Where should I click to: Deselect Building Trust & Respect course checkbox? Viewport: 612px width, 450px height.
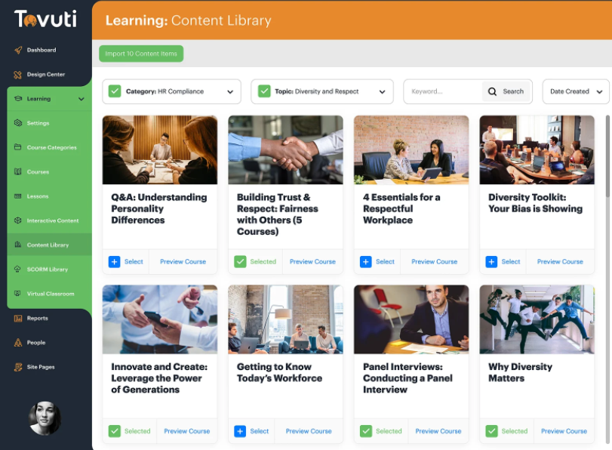pyautogui.click(x=240, y=262)
